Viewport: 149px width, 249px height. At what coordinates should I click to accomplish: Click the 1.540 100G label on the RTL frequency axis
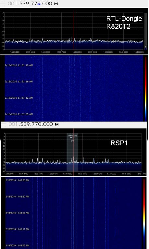point(123,52)
